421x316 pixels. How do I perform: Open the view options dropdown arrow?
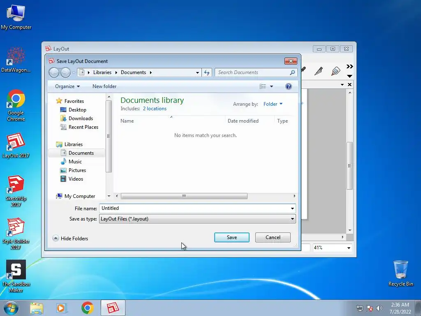[271, 86]
